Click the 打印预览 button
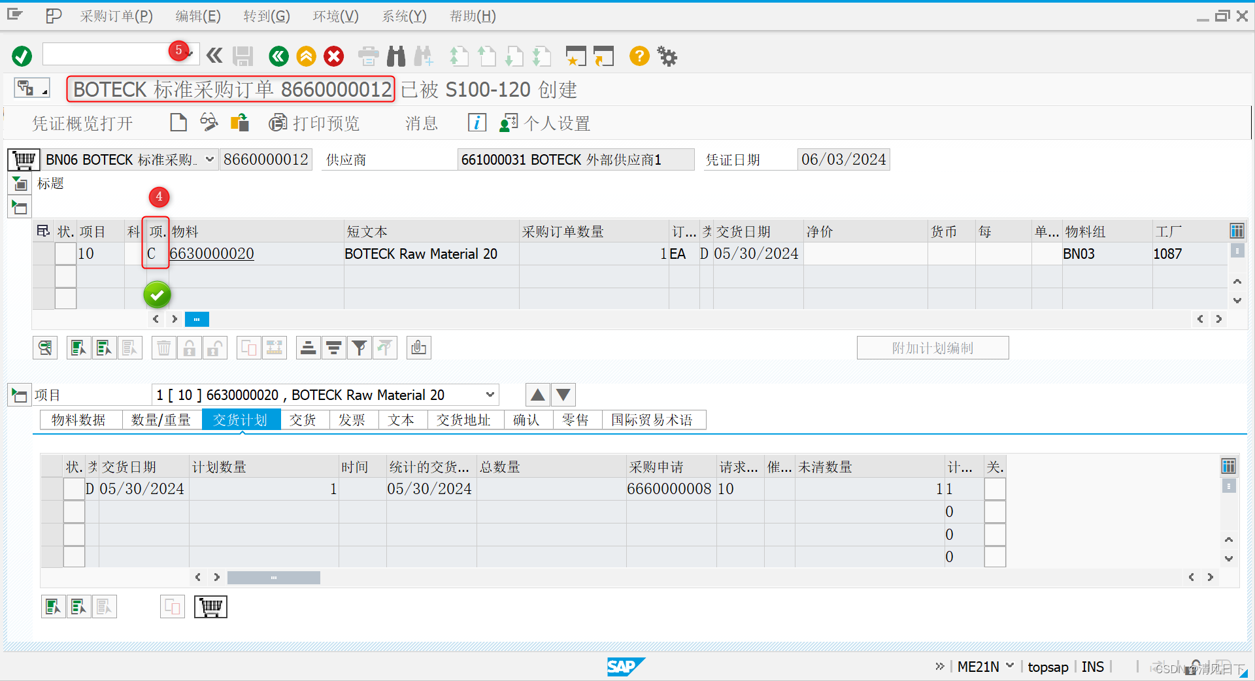This screenshot has height=681, width=1255. pos(315,124)
